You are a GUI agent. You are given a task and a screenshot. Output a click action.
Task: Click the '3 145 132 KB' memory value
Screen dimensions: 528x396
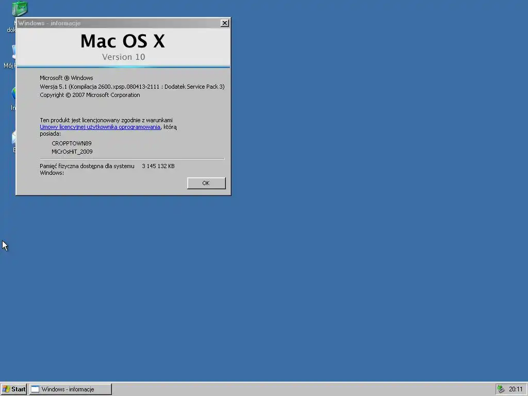pos(158,166)
